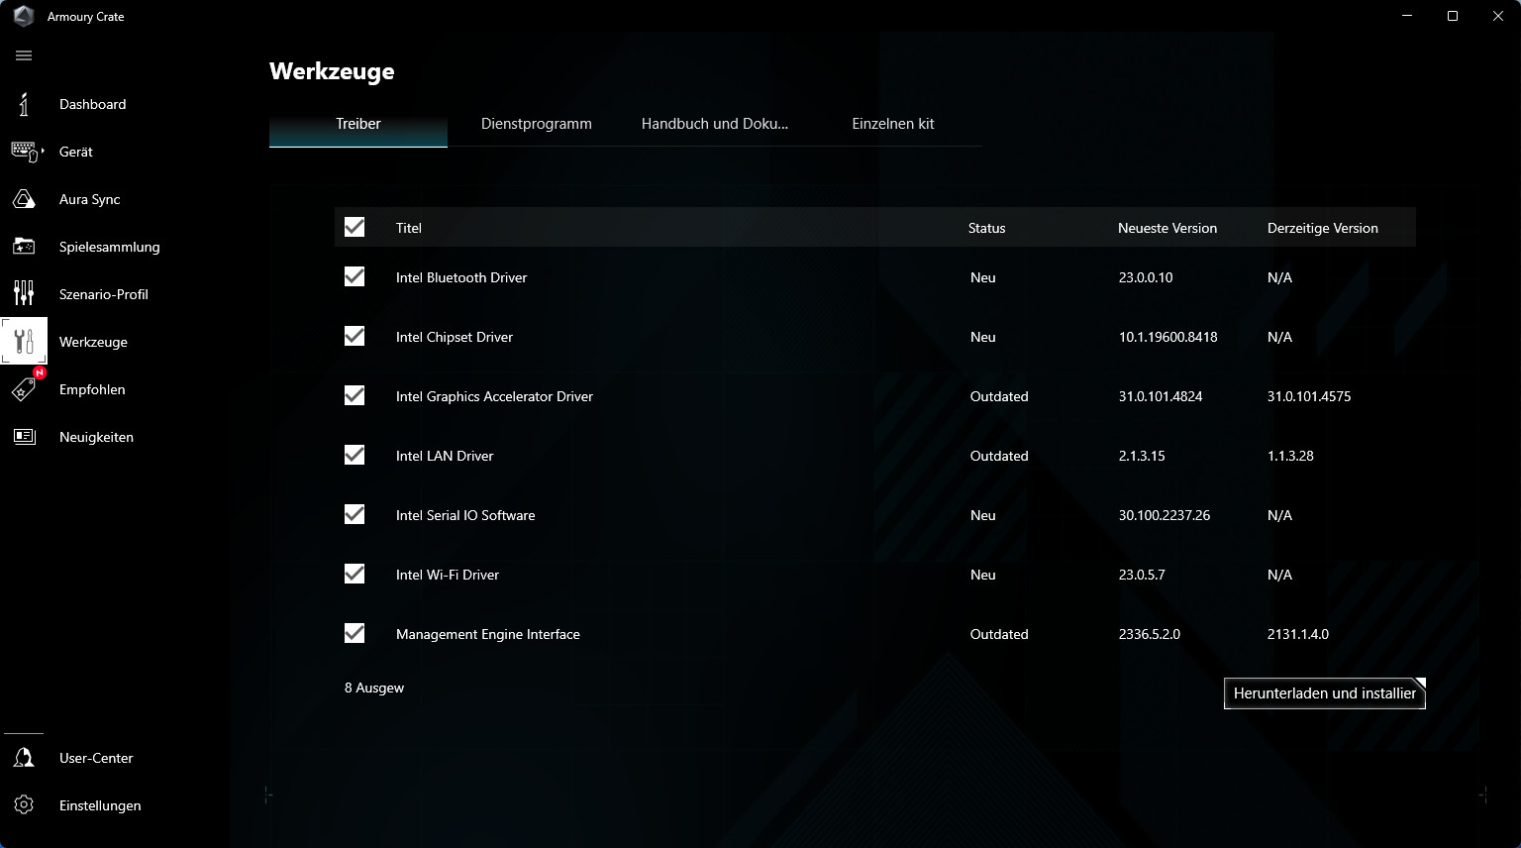Click the Herunterladen und installieren button
Screen dimensions: 1521x848
click(1324, 693)
